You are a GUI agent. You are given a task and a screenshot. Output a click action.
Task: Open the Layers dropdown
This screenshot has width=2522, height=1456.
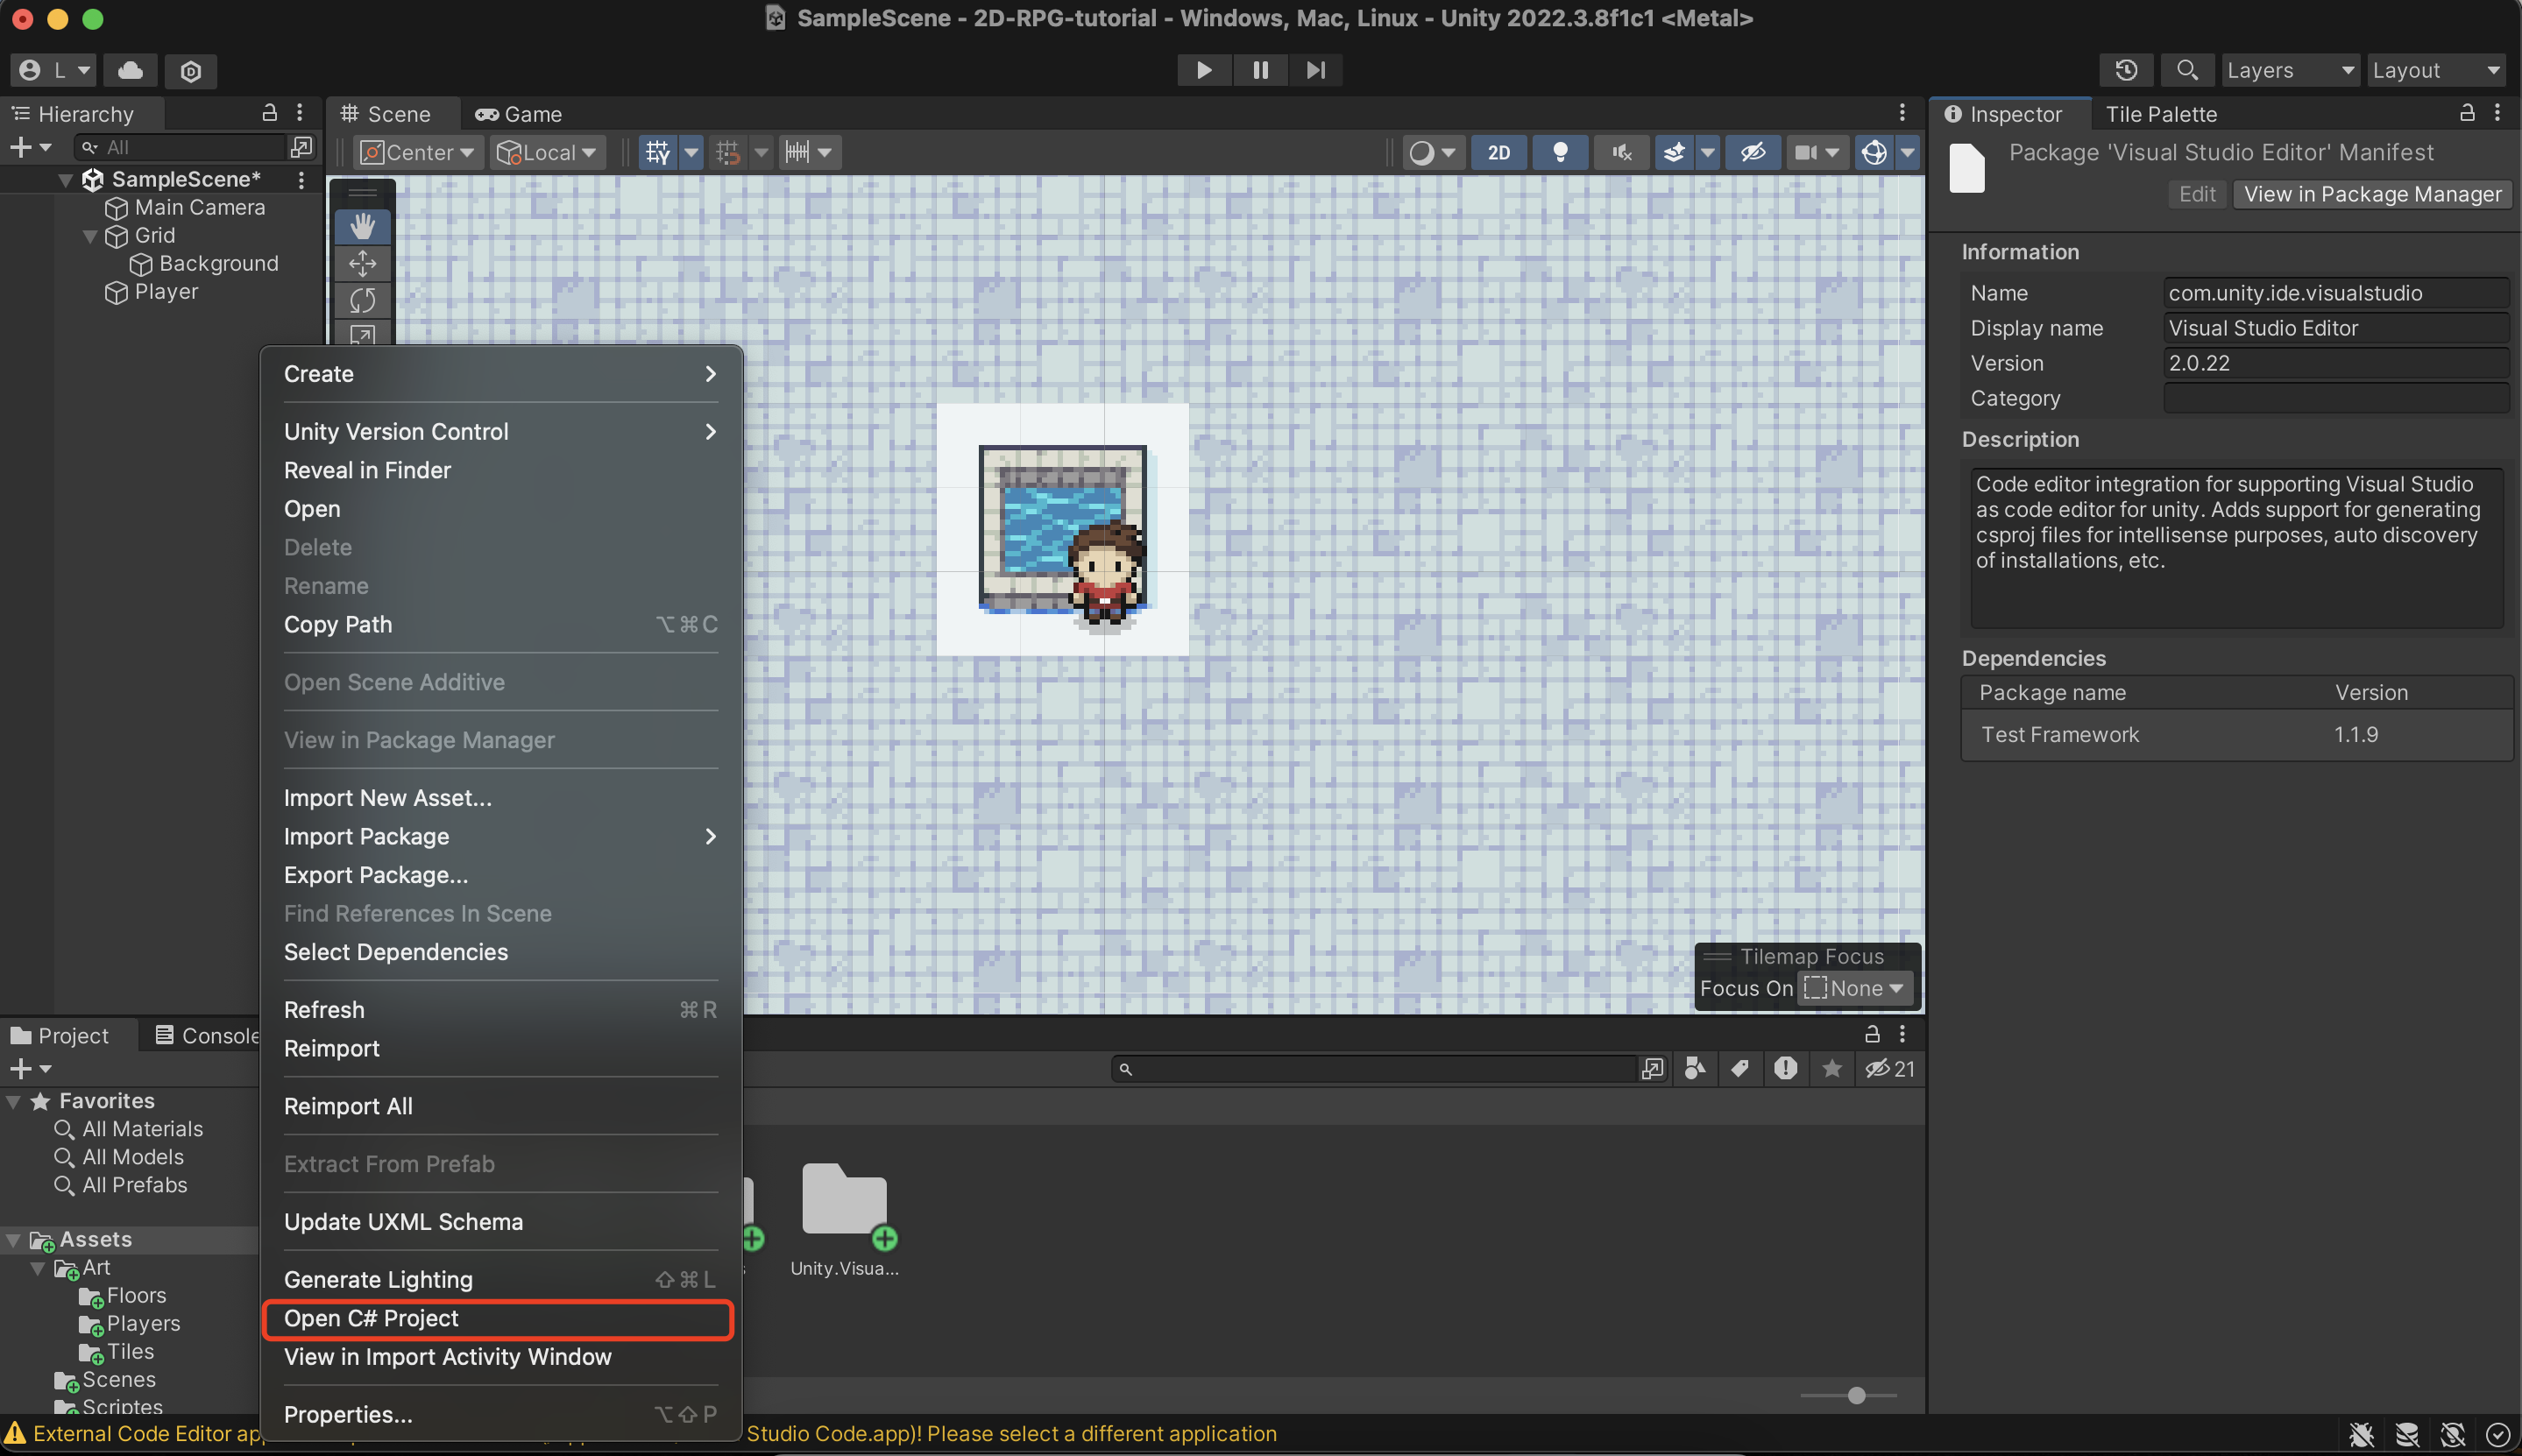(2289, 70)
